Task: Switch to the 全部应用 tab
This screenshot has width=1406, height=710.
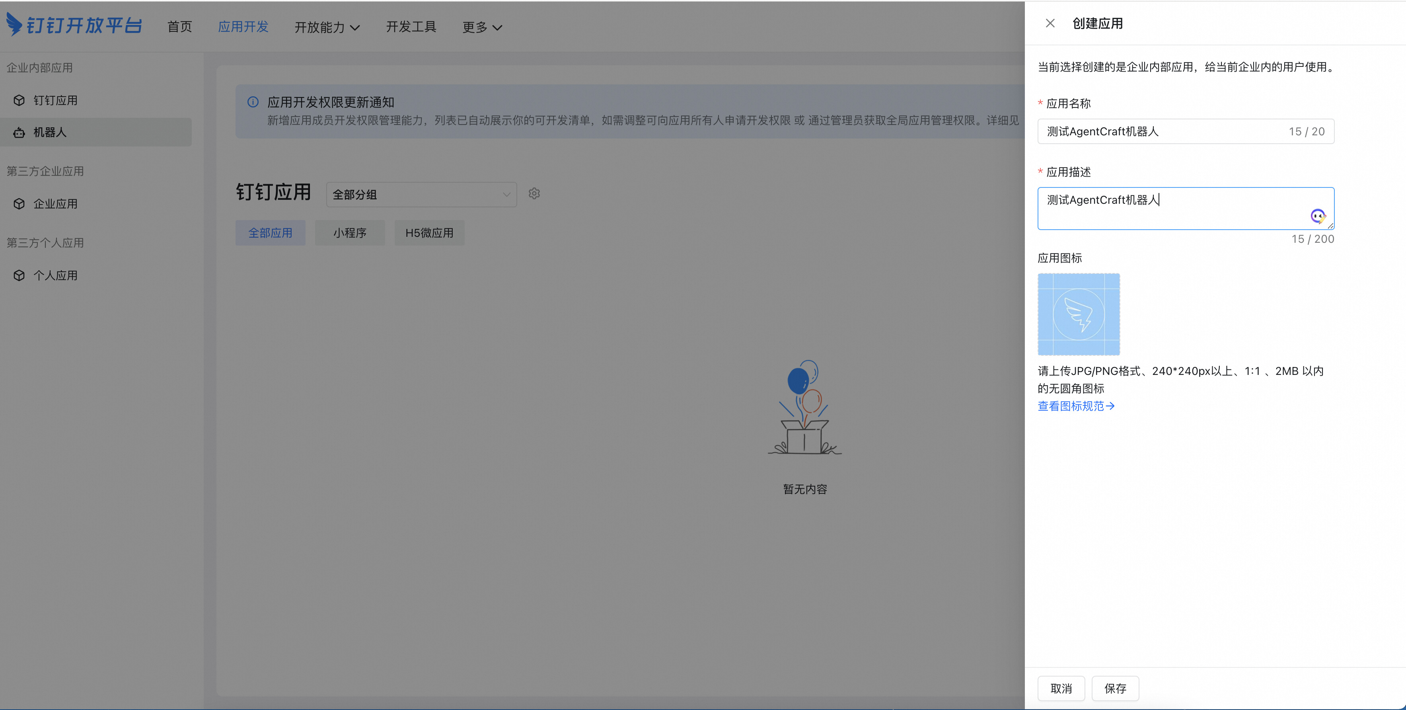Action: pyautogui.click(x=270, y=233)
